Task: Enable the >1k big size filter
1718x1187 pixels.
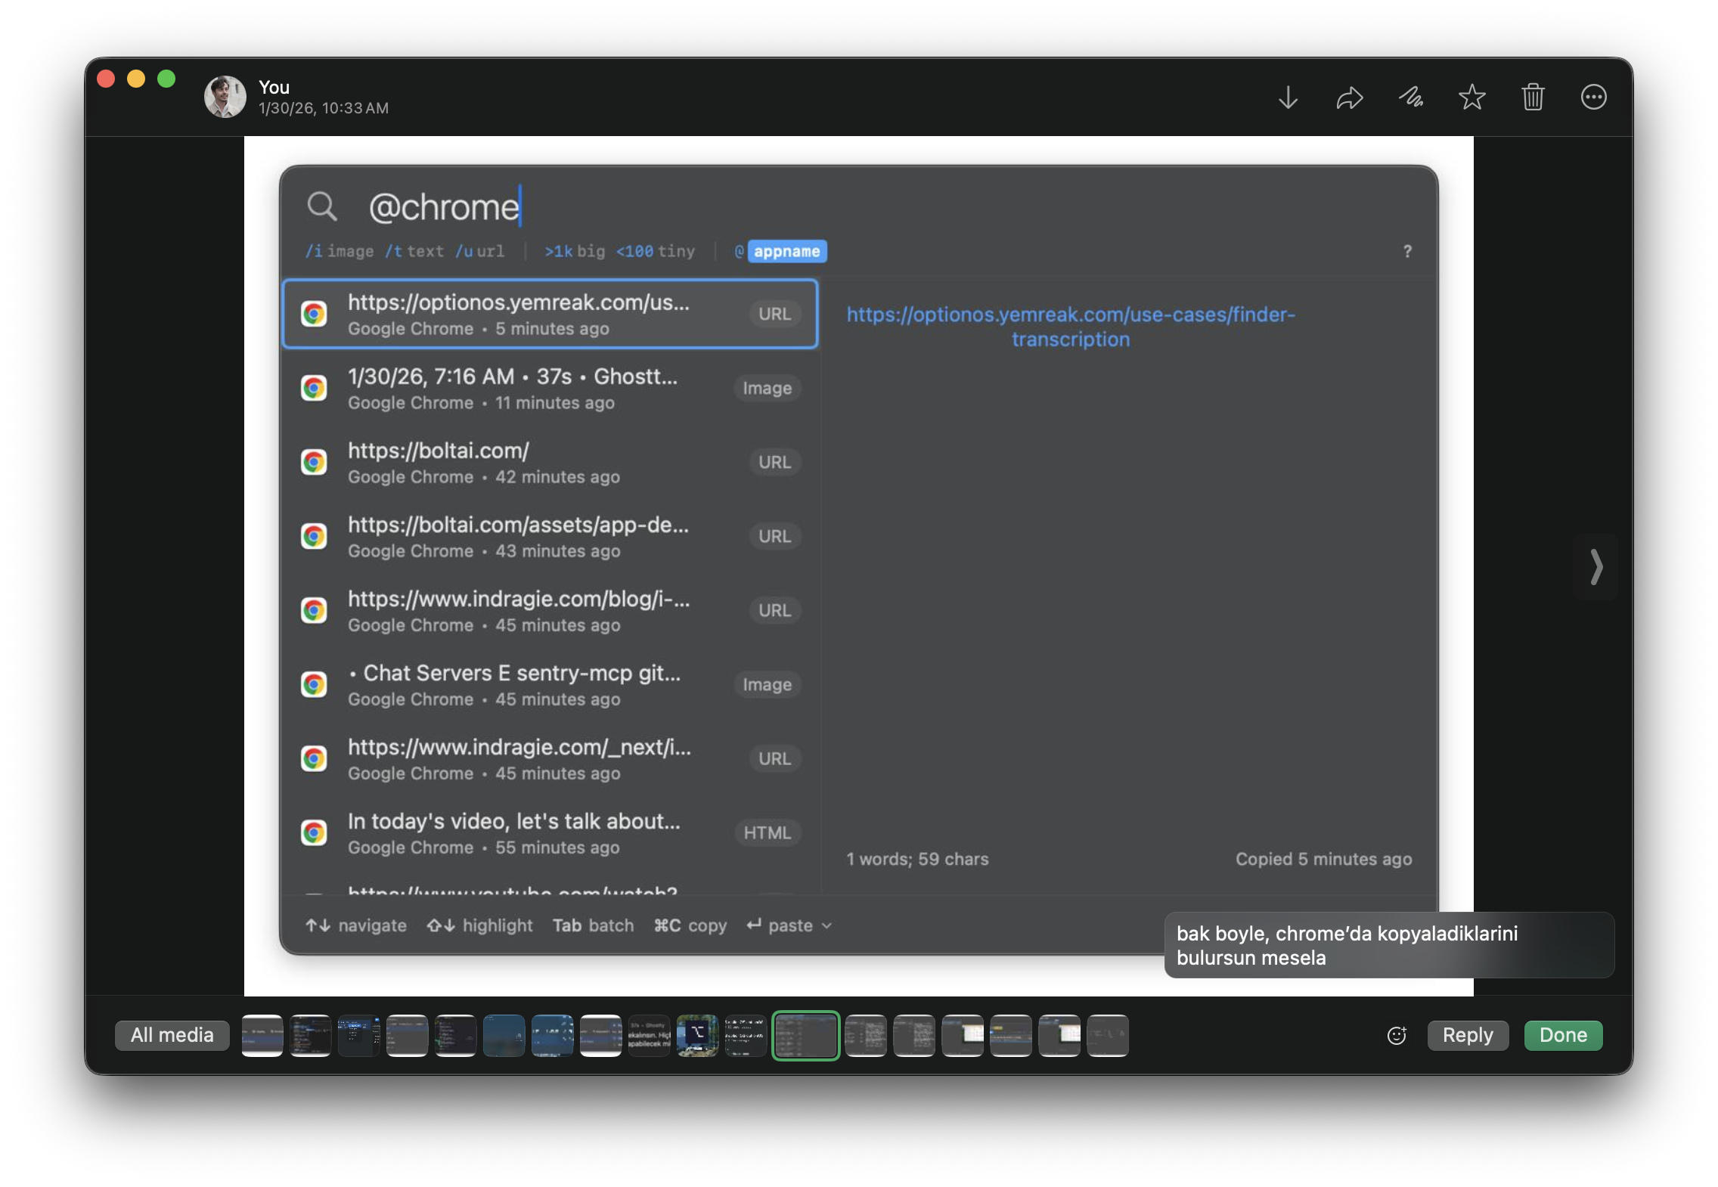Action: [572, 251]
